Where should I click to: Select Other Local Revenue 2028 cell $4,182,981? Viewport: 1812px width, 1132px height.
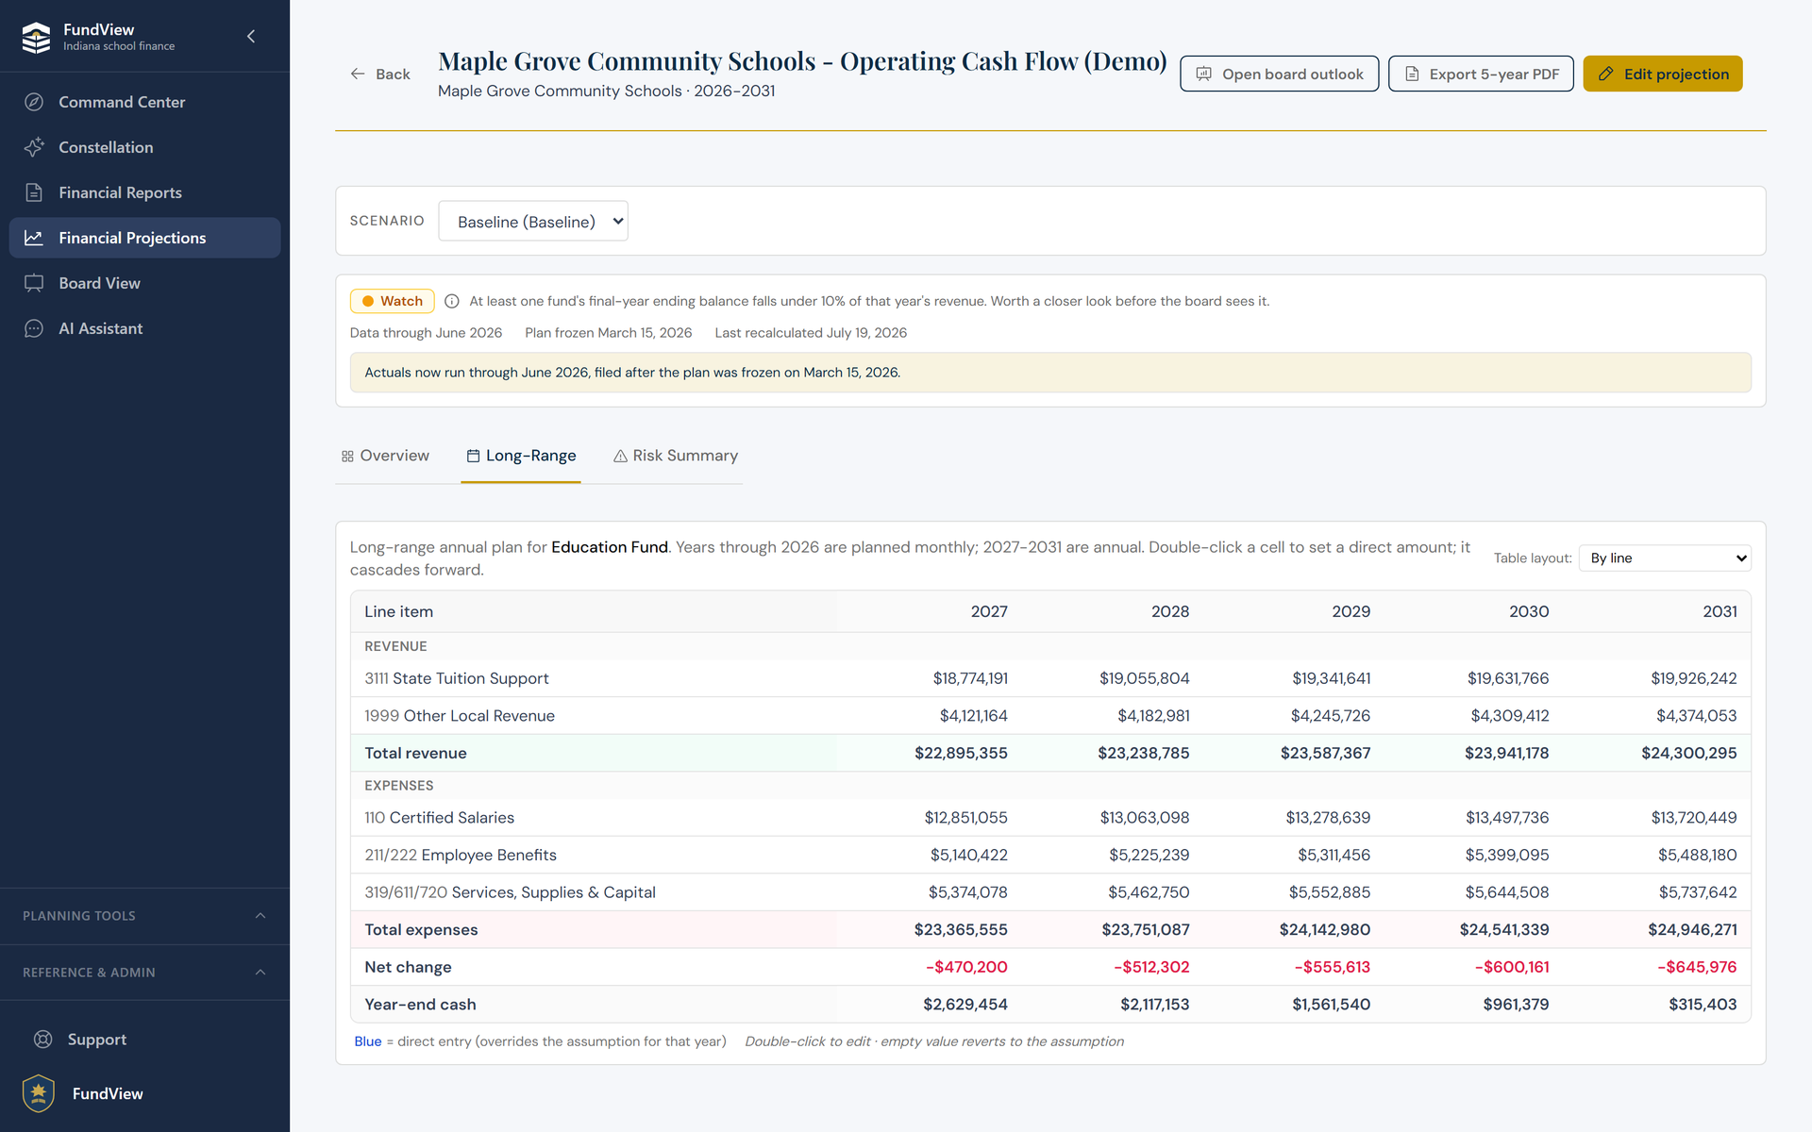tap(1153, 716)
